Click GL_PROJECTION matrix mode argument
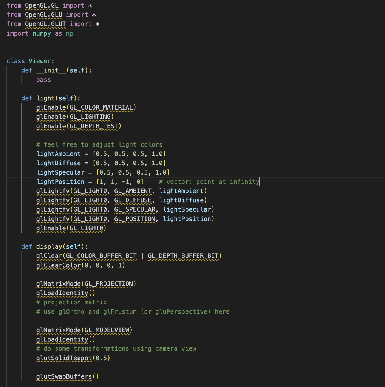385x387 pixels. (108, 284)
